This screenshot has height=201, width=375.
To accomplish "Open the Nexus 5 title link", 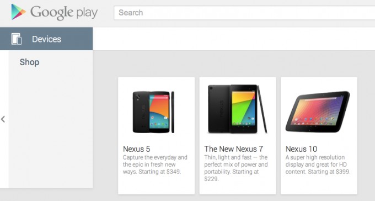I will click(x=137, y=149).
